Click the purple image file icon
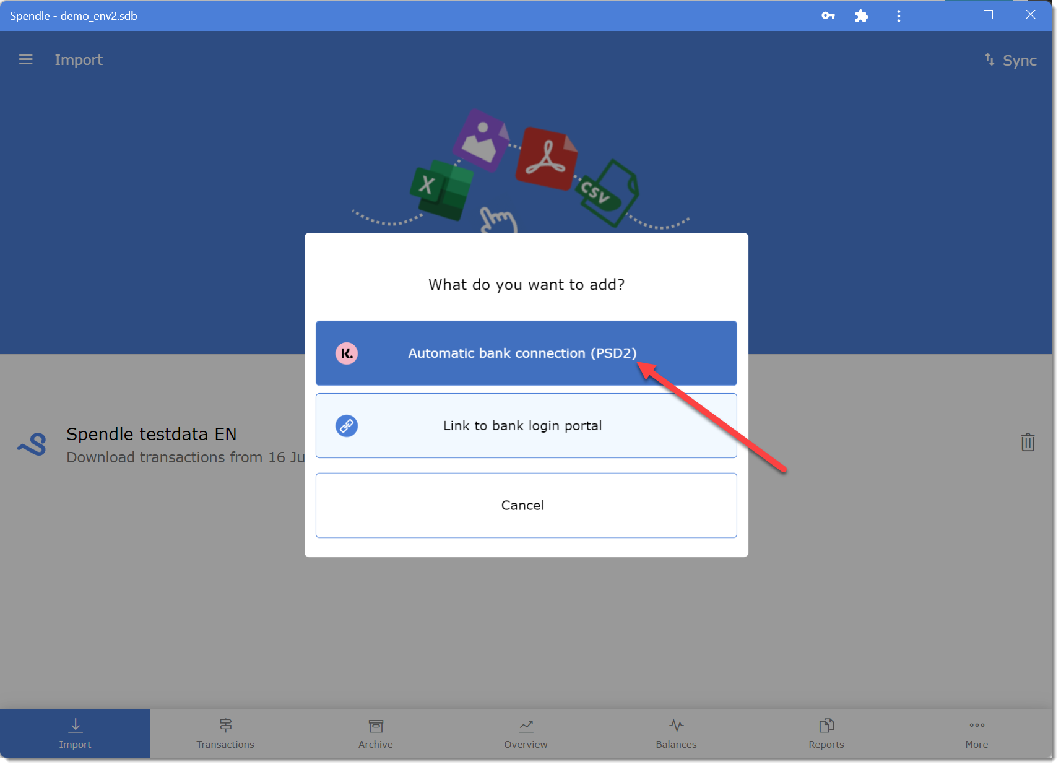The image size is (1061, 767). (481, 141)
